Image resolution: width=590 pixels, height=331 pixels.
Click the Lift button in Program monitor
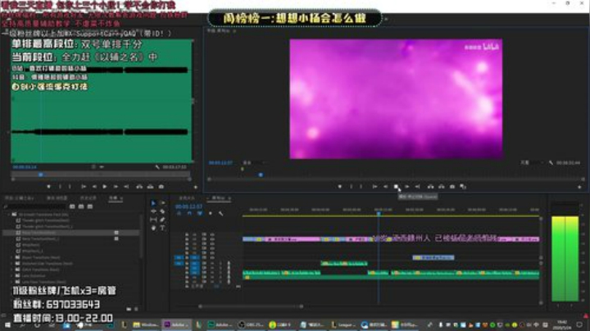pyautogui.click(x=431, y=187)
